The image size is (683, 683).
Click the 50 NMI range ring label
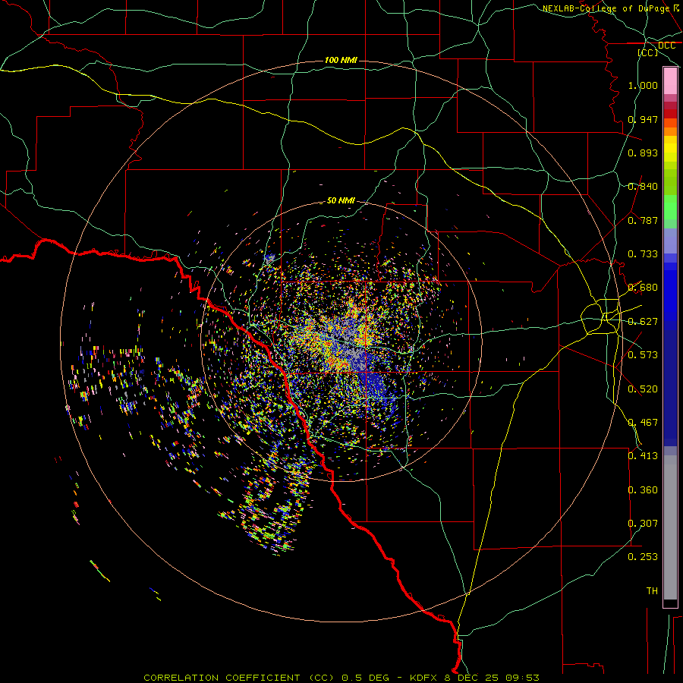[341, 200]
